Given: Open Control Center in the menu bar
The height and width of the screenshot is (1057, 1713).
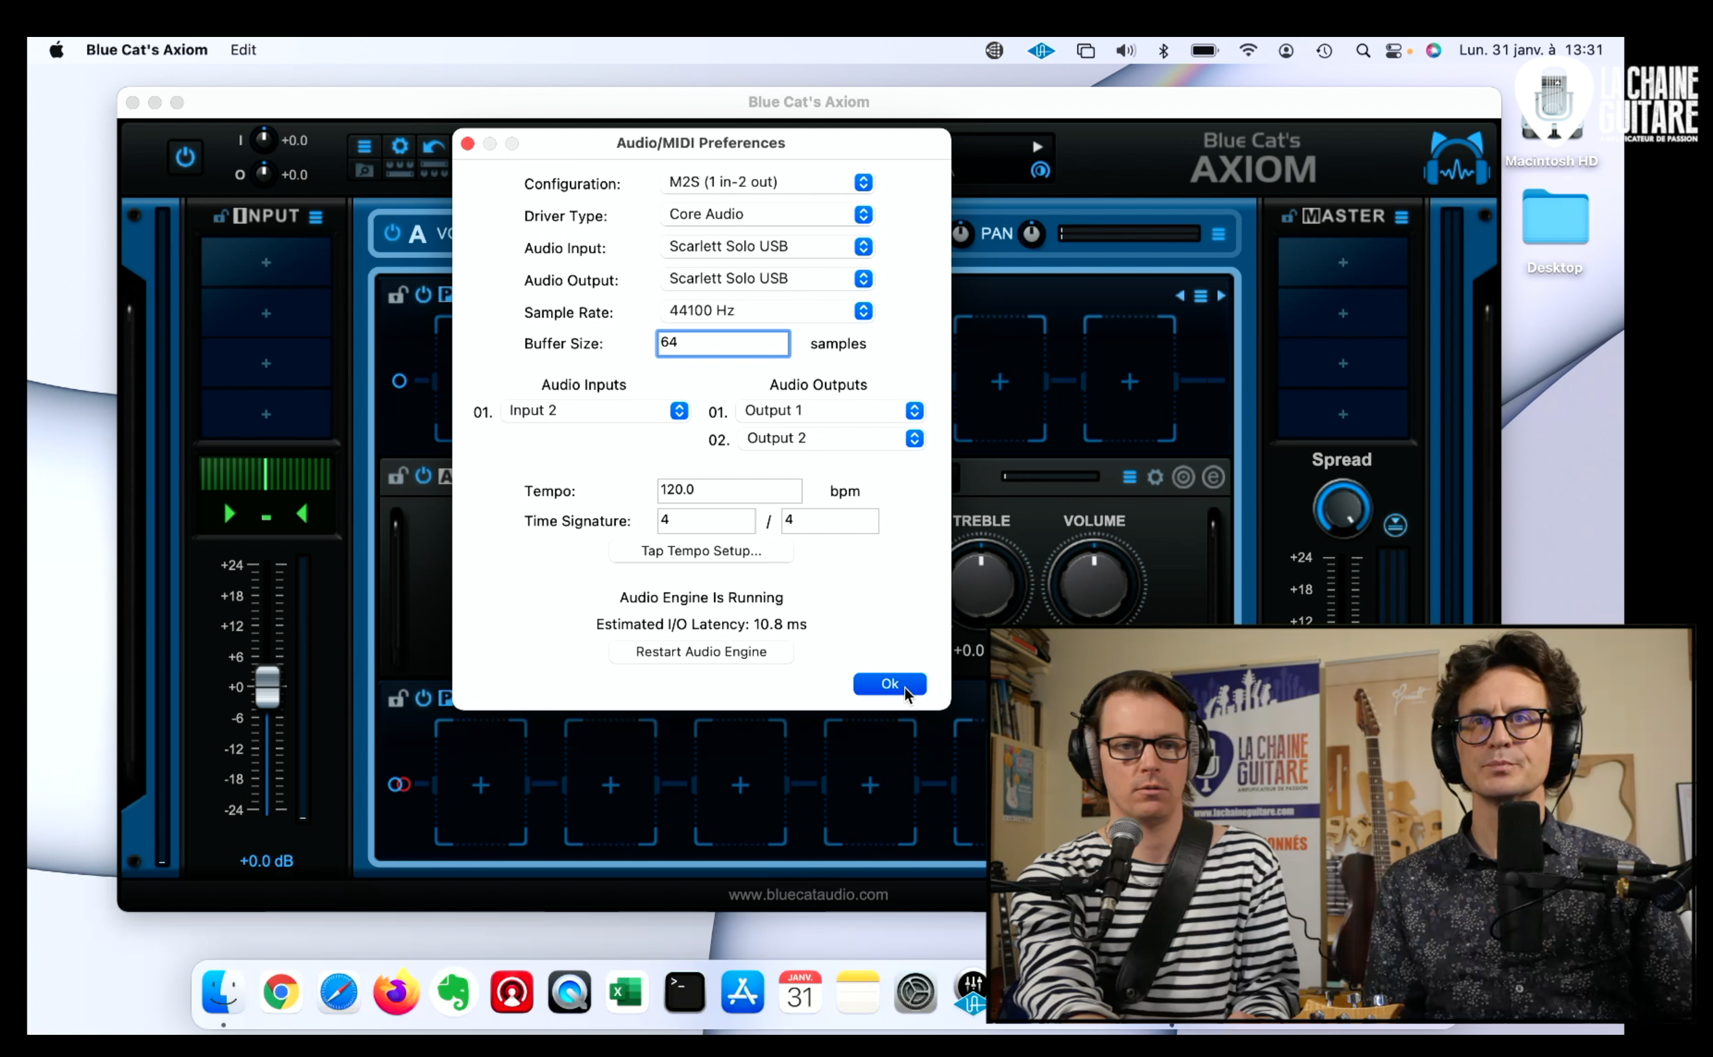Looking at the screenshot, I should (1393, 51).
